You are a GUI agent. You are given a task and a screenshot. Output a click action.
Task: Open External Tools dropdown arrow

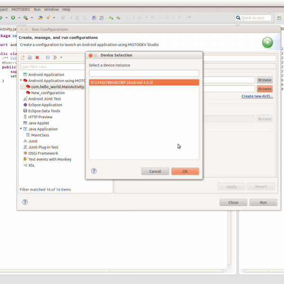click(32, 18)
